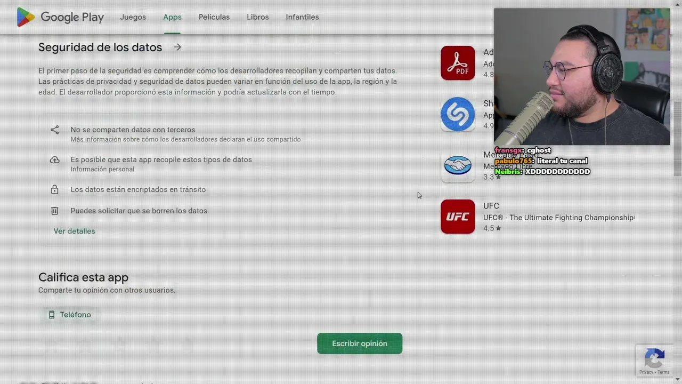Open the Juegos tab
This screenshot has height=384, width=682.
(x=133, y=17)
